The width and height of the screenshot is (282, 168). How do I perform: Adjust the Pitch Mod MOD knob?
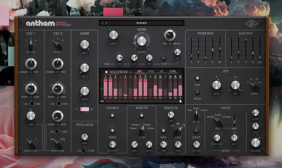[x=85, y=137]
